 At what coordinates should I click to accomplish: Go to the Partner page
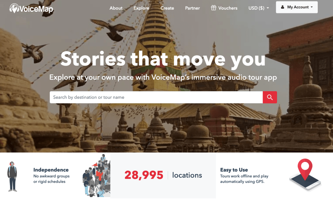[193, 8]
